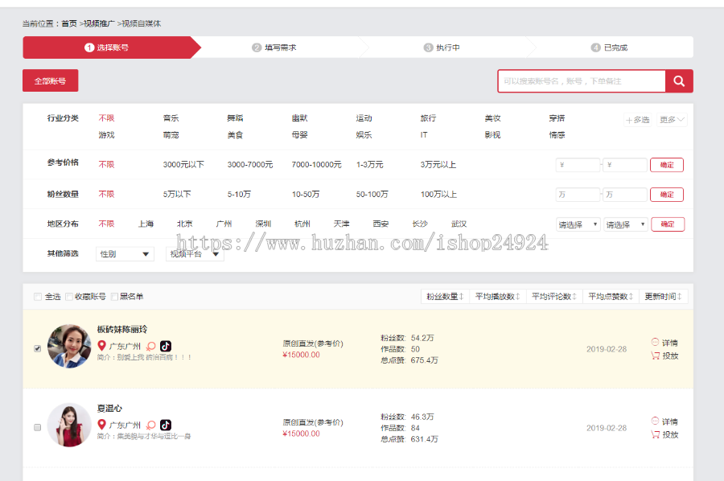
Task: Filter industry by 美妆
Action: point(492,118)
